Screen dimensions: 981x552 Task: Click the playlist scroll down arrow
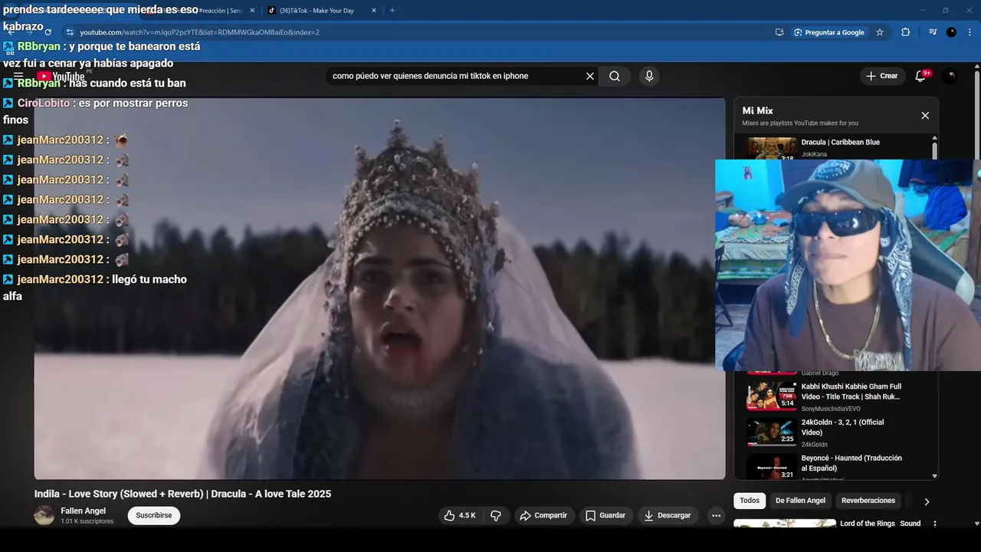coord(934,476)
